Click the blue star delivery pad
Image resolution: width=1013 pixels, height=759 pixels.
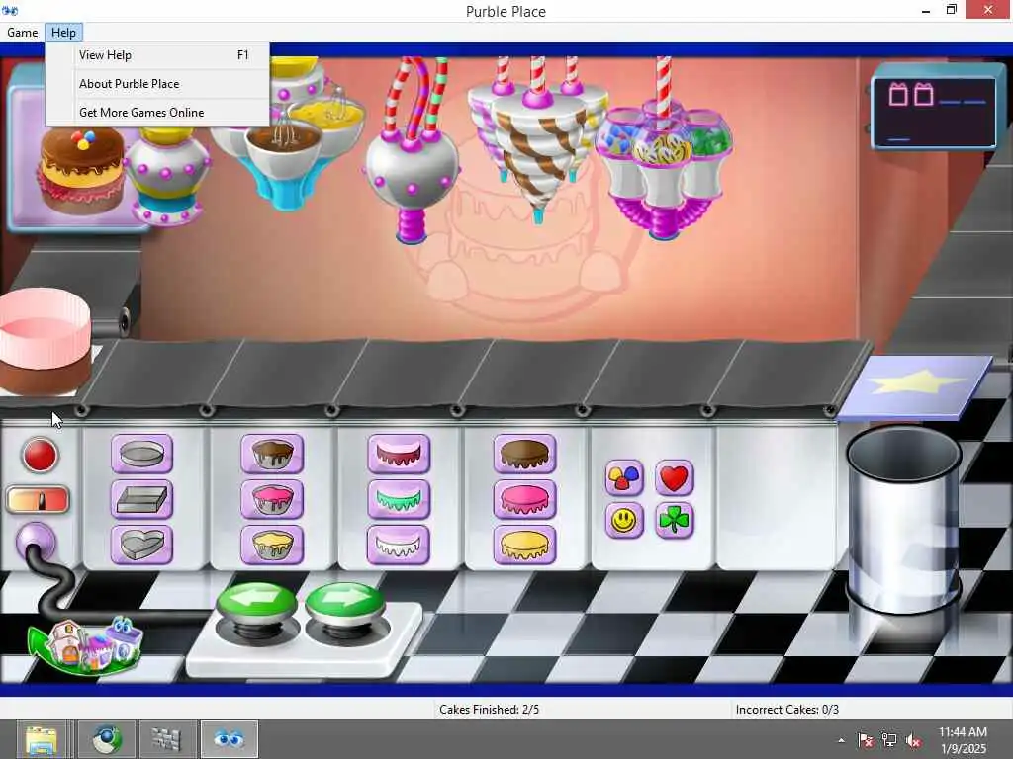click(917, 386)
